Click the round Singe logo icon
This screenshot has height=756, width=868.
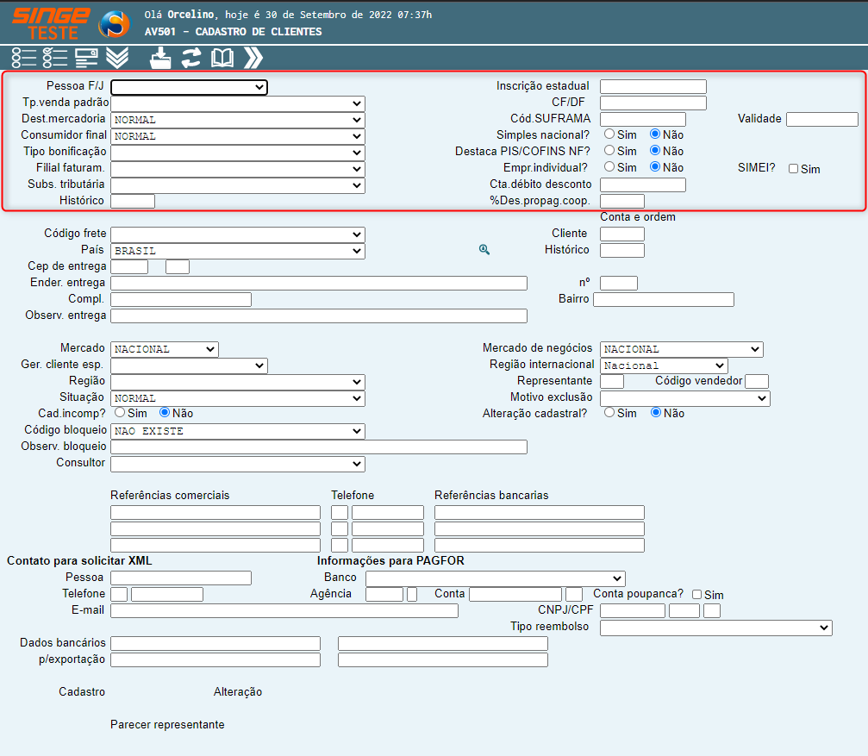pos(114,24)
